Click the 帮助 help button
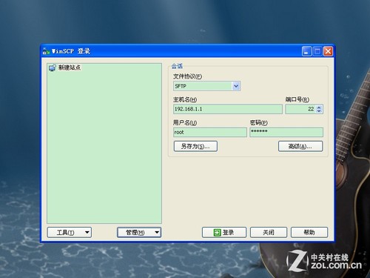Viewport: 370px width, 278px height. pyautogui.click(x=309, y=233)
